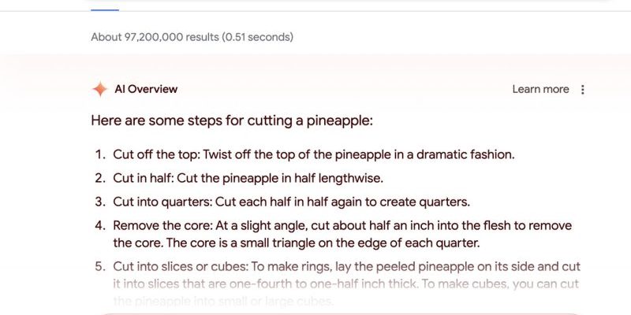Click the list number 1 marker

(100, 154)
